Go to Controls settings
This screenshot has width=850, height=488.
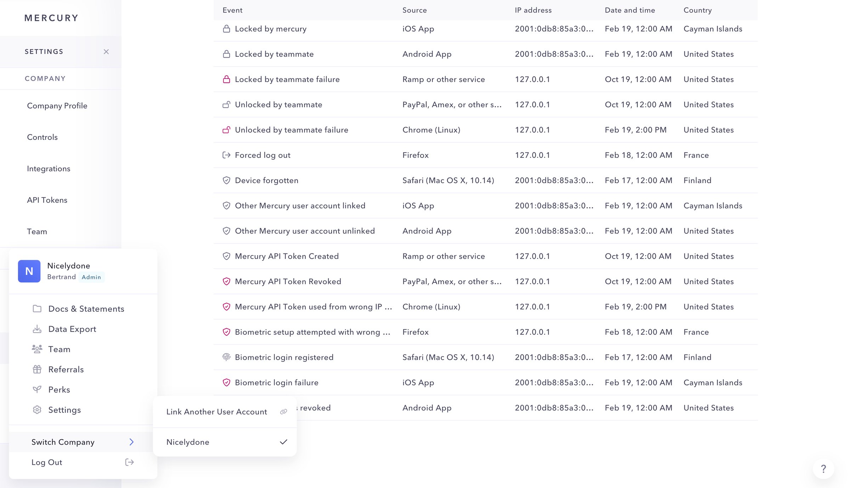coord(42,137)
